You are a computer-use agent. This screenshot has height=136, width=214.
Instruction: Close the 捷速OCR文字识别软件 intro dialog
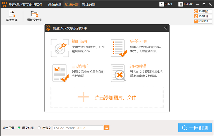click(x=165, y=28)
